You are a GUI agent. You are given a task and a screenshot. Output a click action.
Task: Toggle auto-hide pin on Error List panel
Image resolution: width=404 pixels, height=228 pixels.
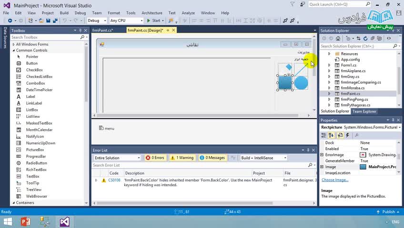[x=308, y=150]
